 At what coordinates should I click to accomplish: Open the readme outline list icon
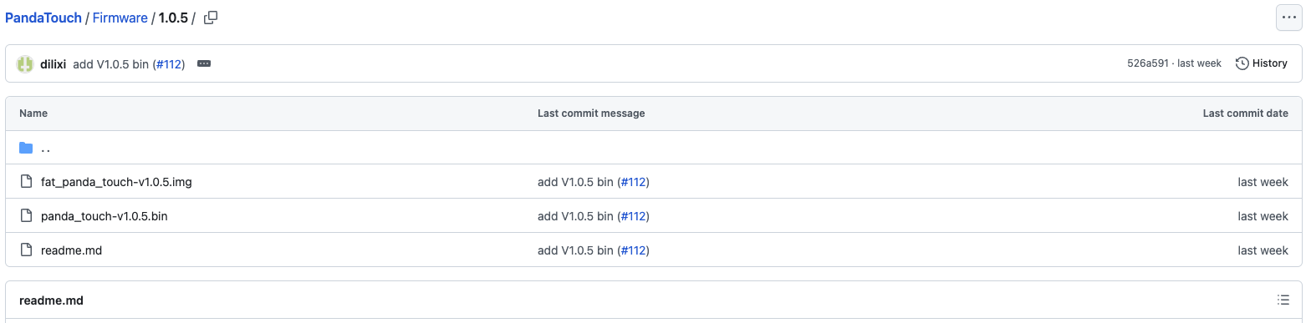click(1283, 300)
